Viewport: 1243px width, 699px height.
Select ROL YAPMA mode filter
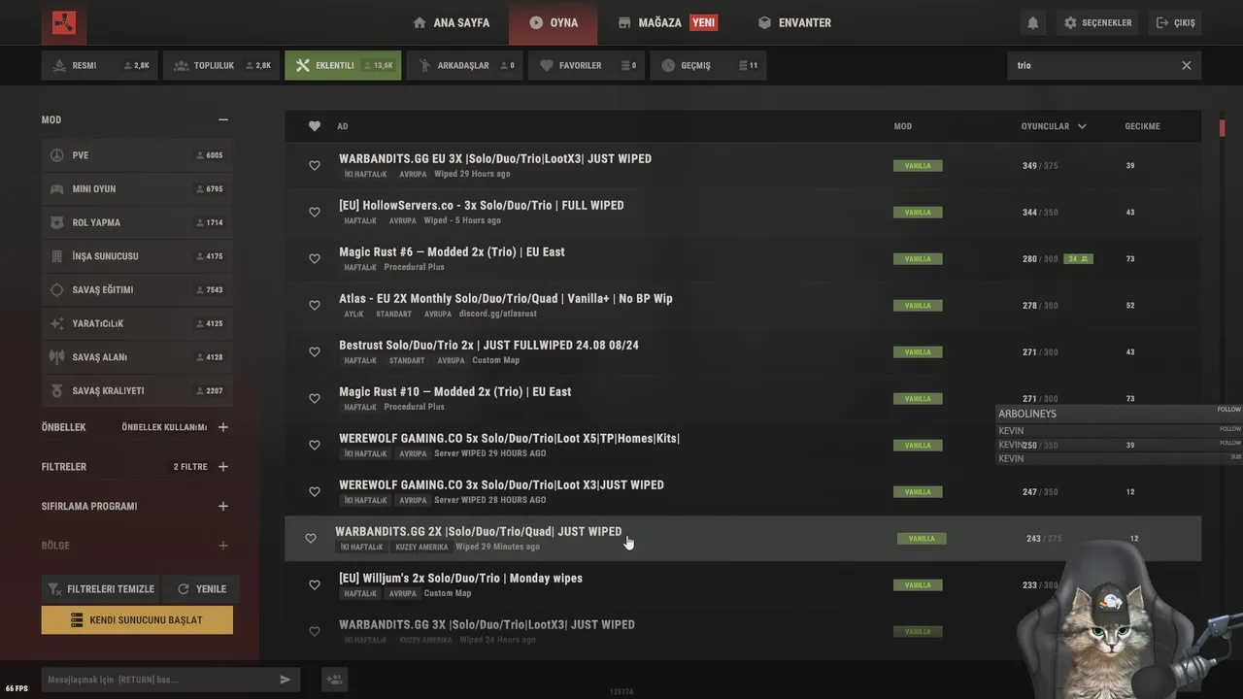(137, 222)
